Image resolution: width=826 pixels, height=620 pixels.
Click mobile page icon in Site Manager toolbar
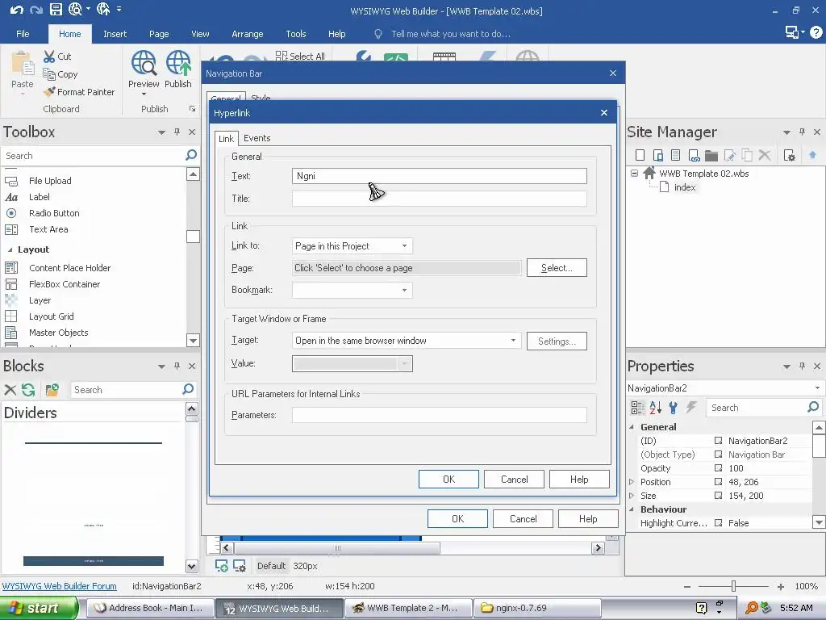coord(658,155)
